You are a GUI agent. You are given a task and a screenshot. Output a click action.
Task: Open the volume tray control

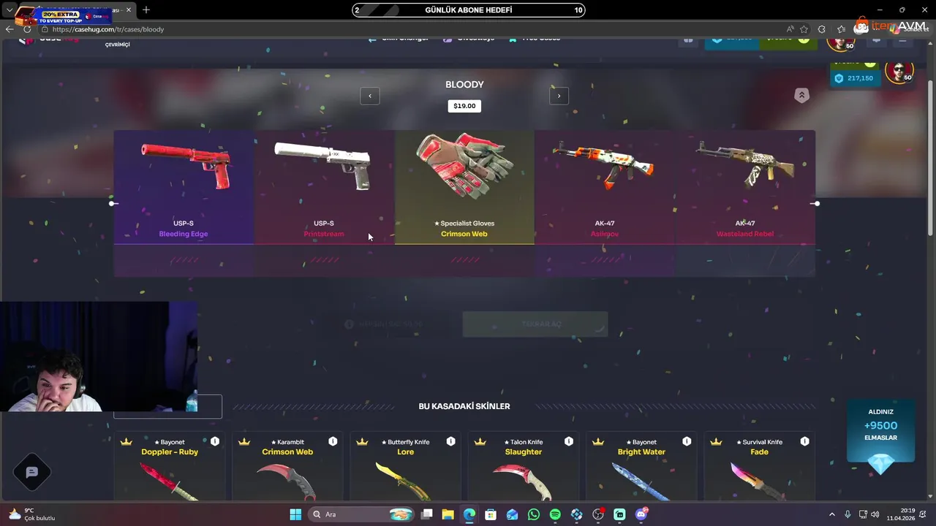pyautogui.click(x=875, y=514)
